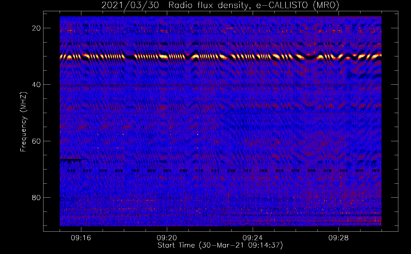
Task: Click the 09:24 time tick label
Action: coord(253,238)
